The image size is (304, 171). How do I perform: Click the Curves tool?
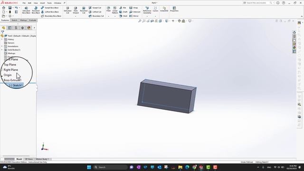(x=155, y=9)
